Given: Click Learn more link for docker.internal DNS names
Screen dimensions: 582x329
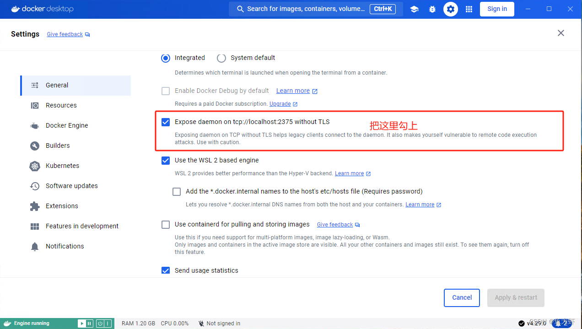Looking at the screenshot, I should 420,205.
